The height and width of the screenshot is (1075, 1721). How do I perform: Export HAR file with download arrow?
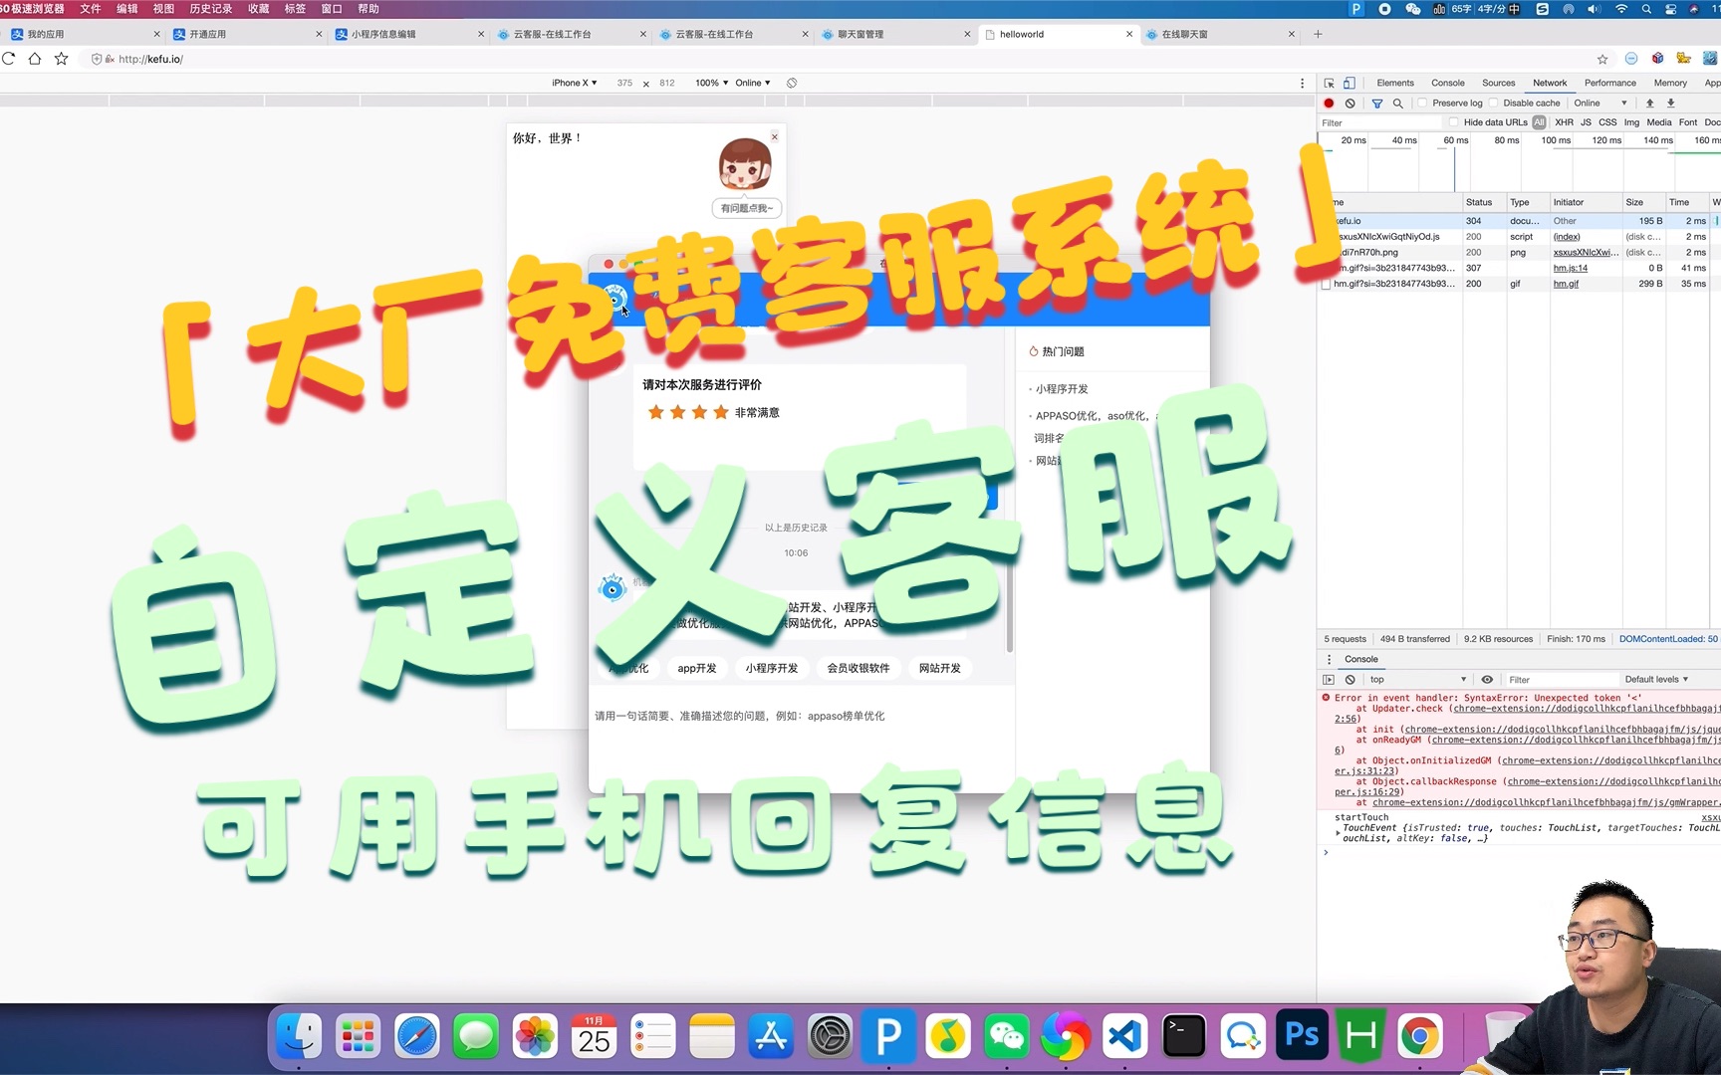coord(1671,104)
